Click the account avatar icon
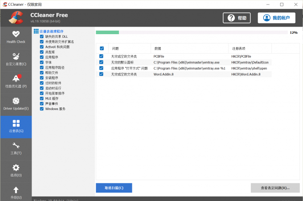 click(266, 18)
